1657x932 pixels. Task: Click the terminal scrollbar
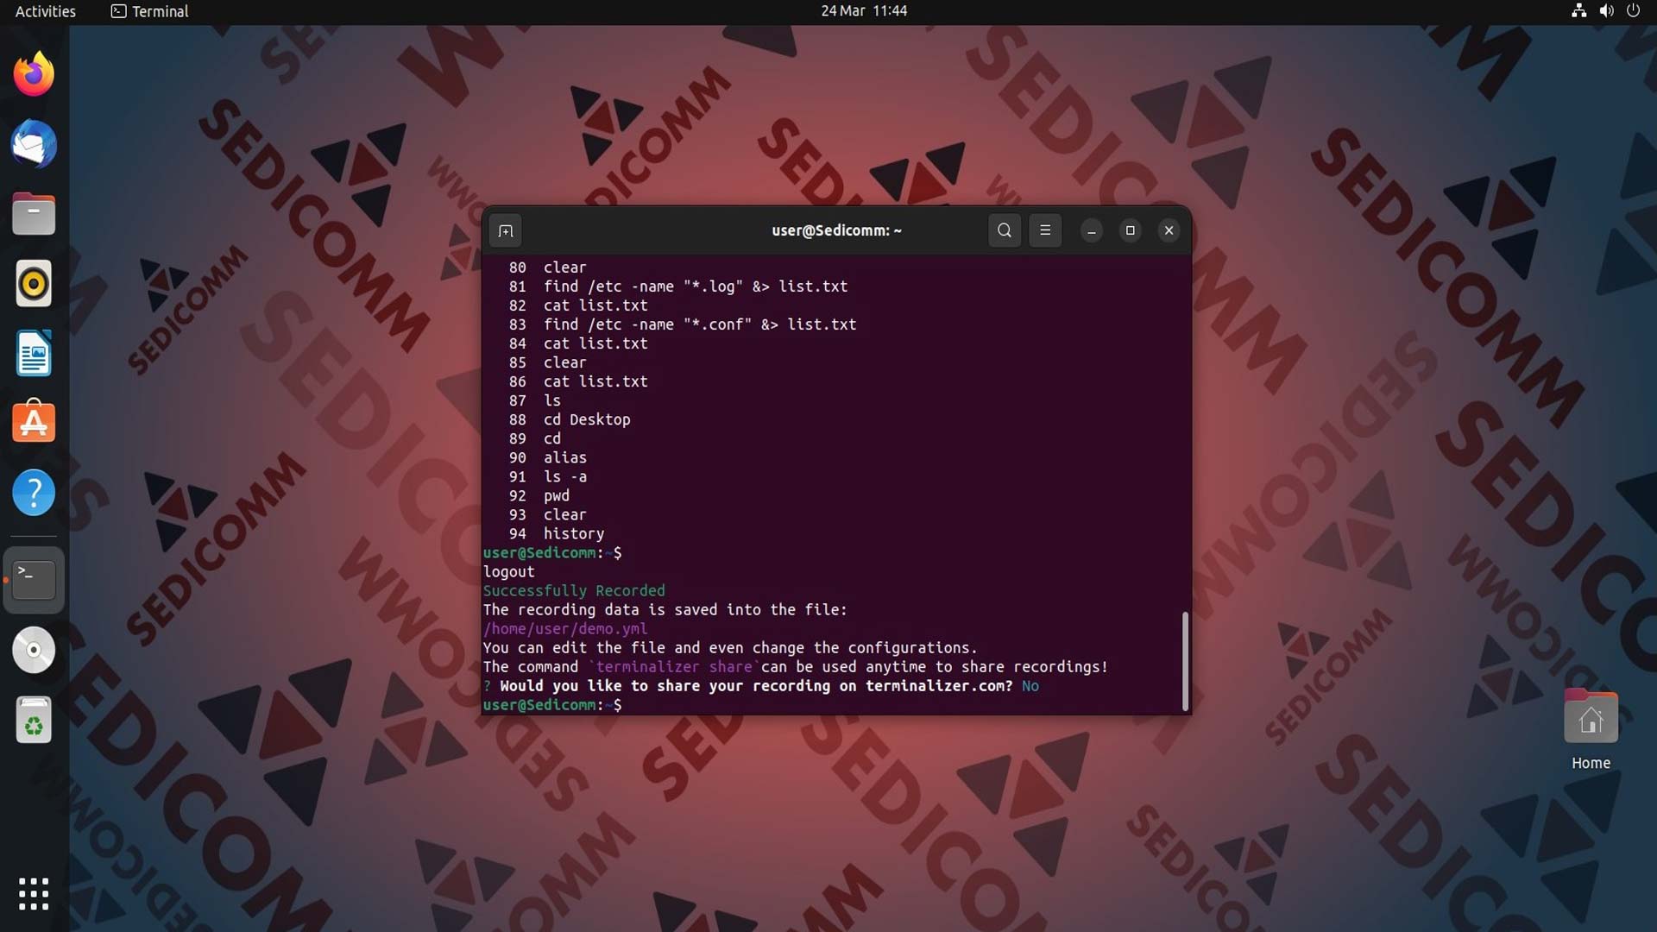pyautogui.click(x=1185, y=661)
